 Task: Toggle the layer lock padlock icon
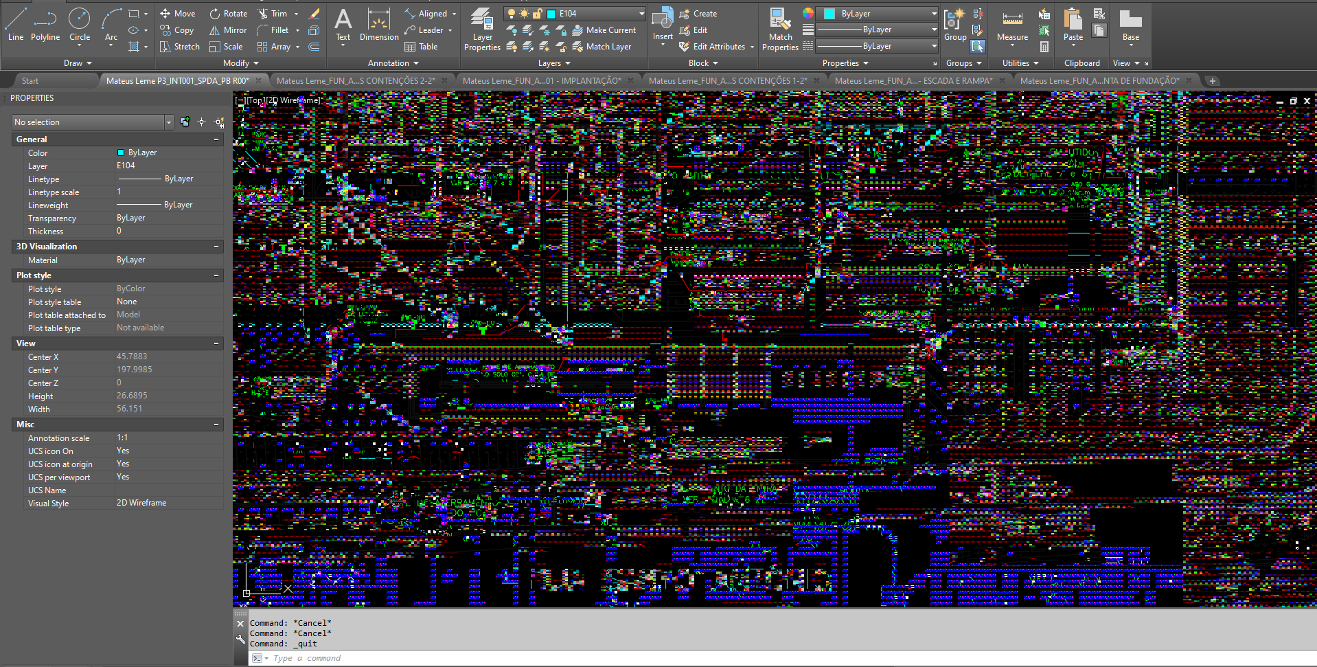click(x=538, y=13)
